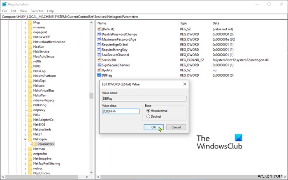Click the DBFlag DWORD icon
This screenshot has height=180, width=288.
(x=99, y=75)
